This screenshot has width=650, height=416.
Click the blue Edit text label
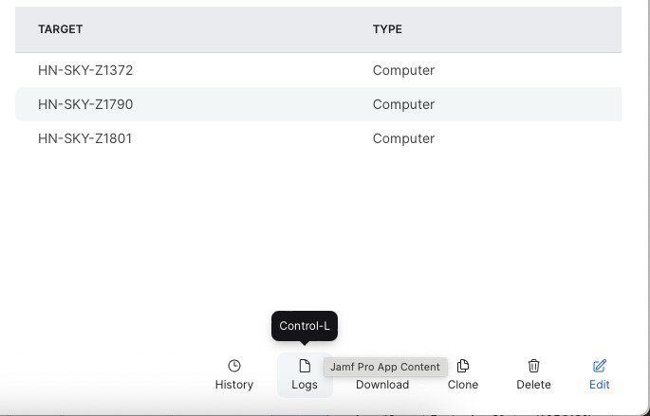coord(599,385)
